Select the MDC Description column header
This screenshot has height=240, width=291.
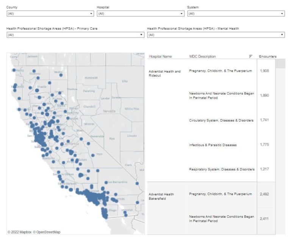(202, 56)
